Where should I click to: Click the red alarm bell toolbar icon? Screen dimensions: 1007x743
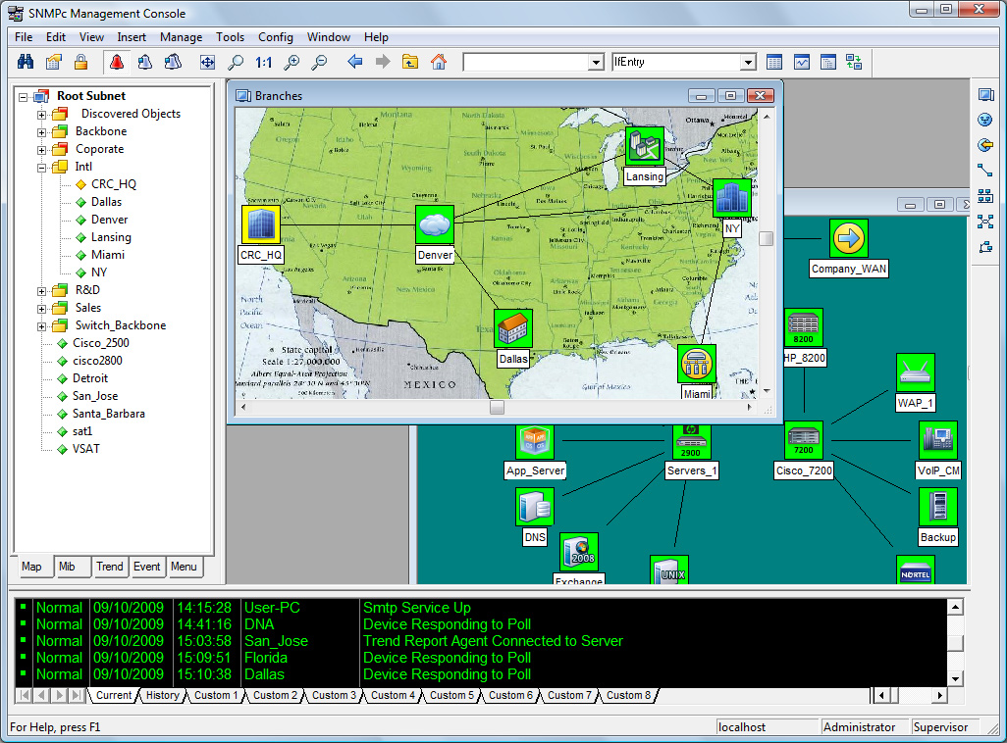[117, 62]
